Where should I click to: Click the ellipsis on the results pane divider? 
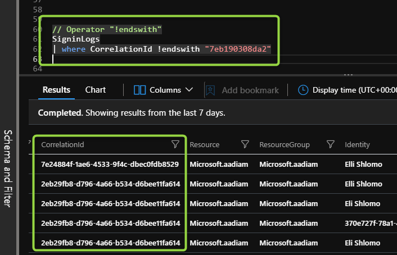tap(349, 75)
